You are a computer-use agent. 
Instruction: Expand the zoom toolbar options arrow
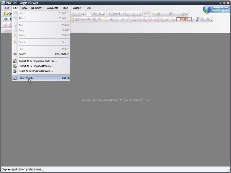click(187, 14)
